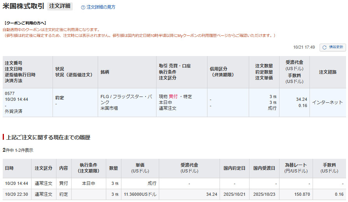Click the 2025/10/23 settlement date
Screen dimensions: 348x202
264,194
